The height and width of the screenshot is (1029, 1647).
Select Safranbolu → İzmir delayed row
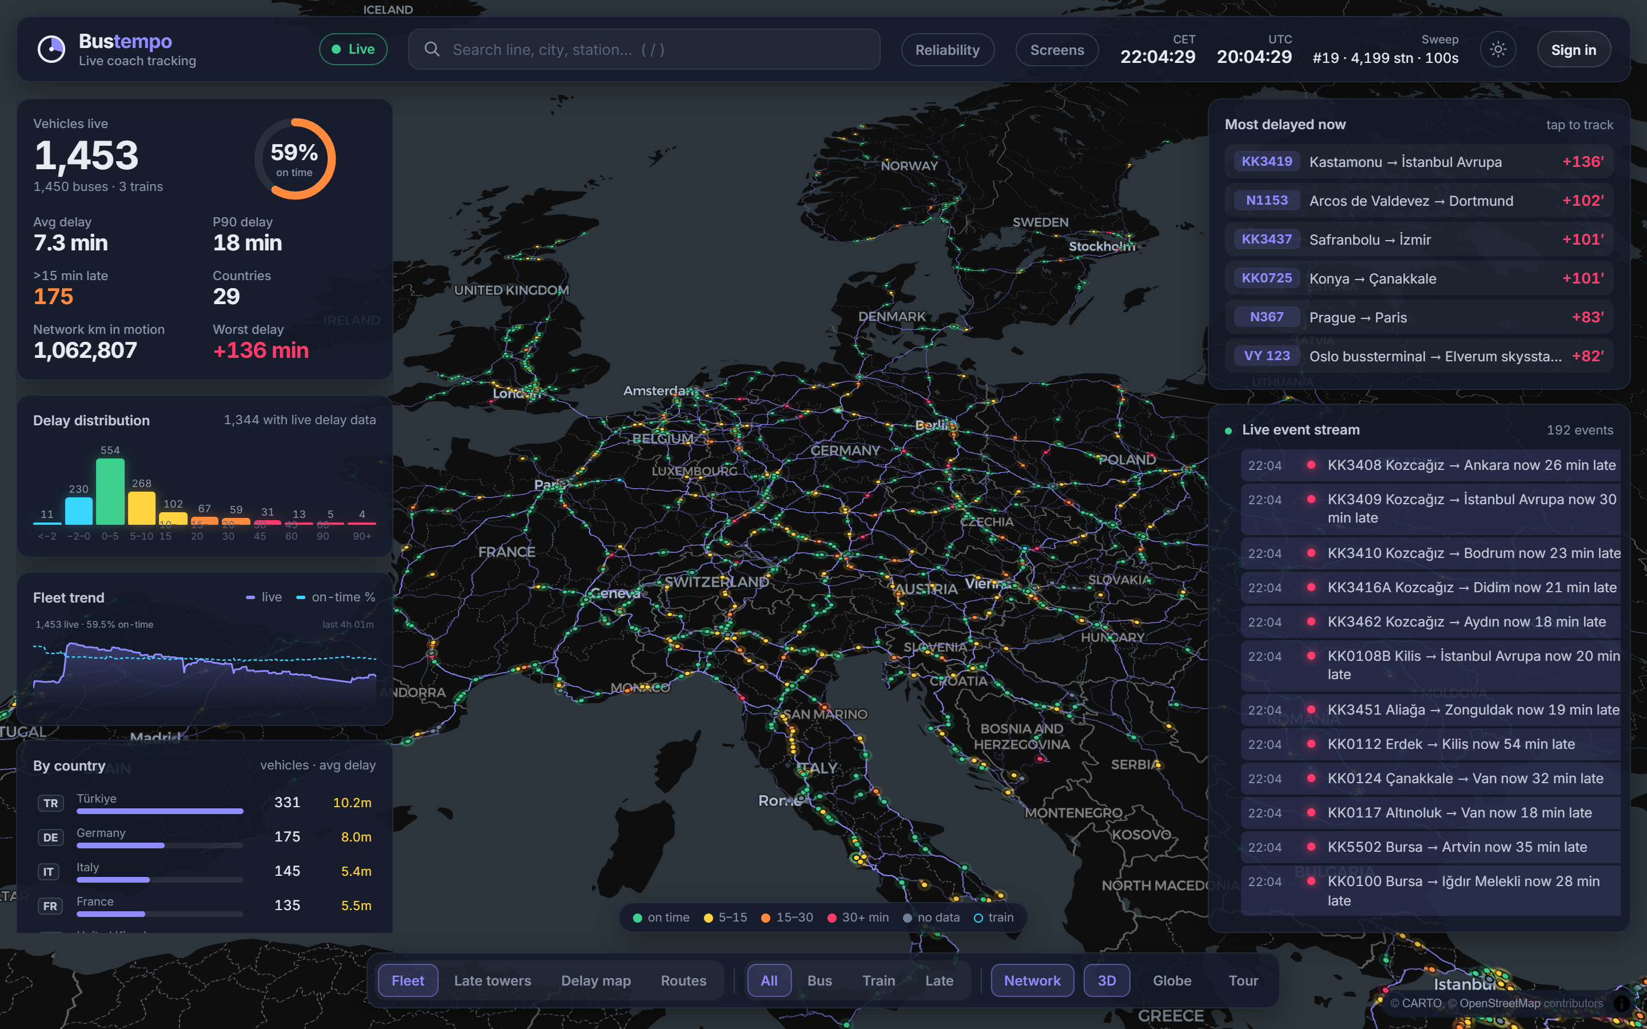click(x=1419, y=240)
